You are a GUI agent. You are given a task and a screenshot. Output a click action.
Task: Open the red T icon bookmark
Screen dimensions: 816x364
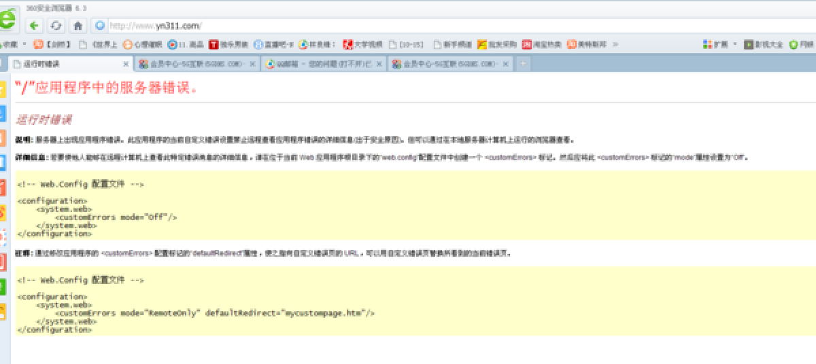(x=229, y=44)
